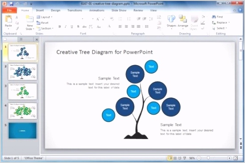Justify the paragraph text
This screenshot has width=245, height=163.
139,27
